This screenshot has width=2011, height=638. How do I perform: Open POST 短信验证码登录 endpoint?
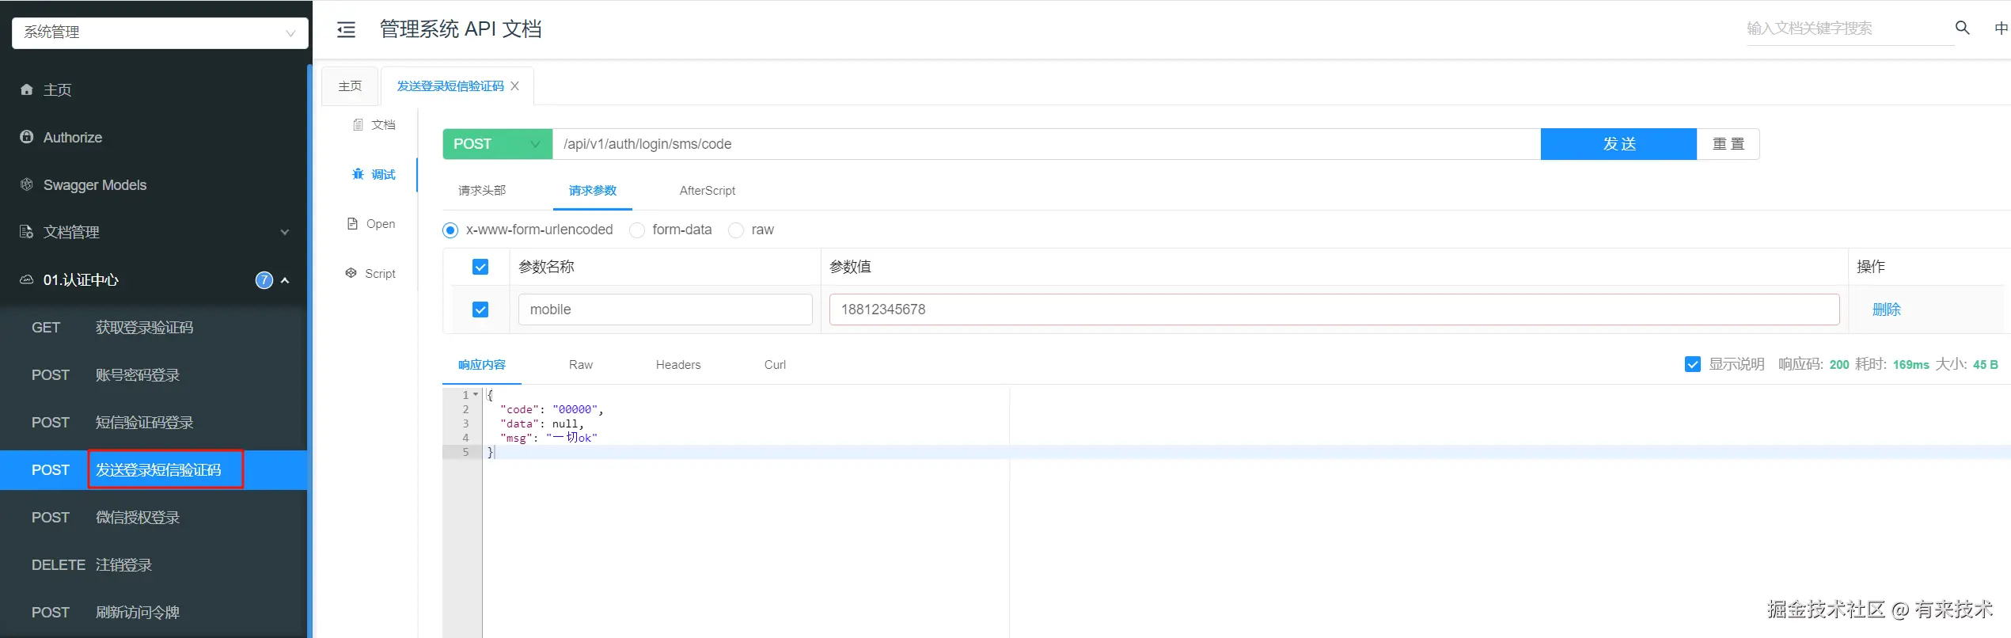point(154,423)
